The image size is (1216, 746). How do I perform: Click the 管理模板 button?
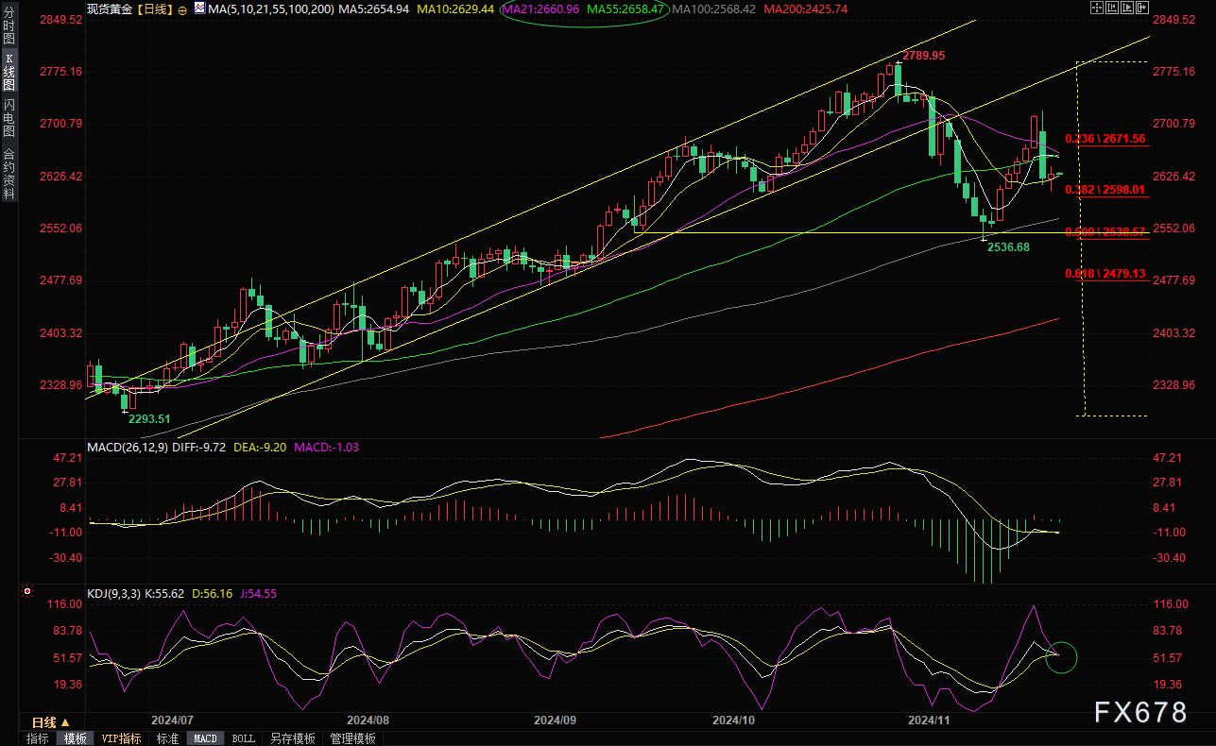pyautogui.click(x=352, y=738)
